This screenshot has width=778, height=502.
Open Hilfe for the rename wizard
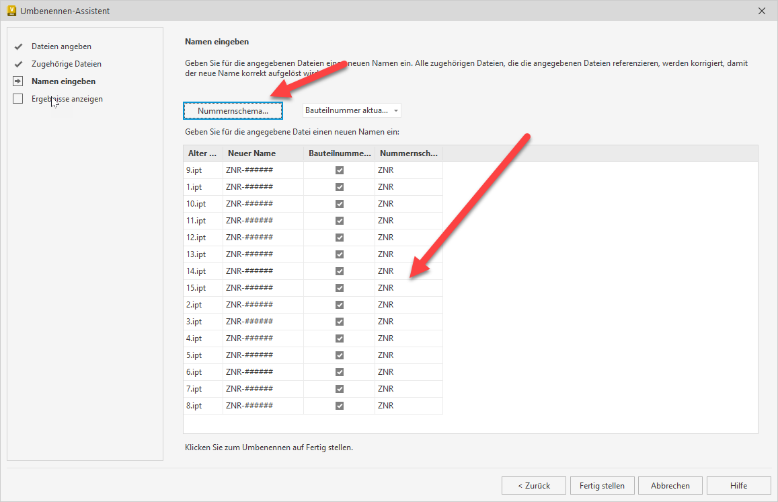[738, 485]
